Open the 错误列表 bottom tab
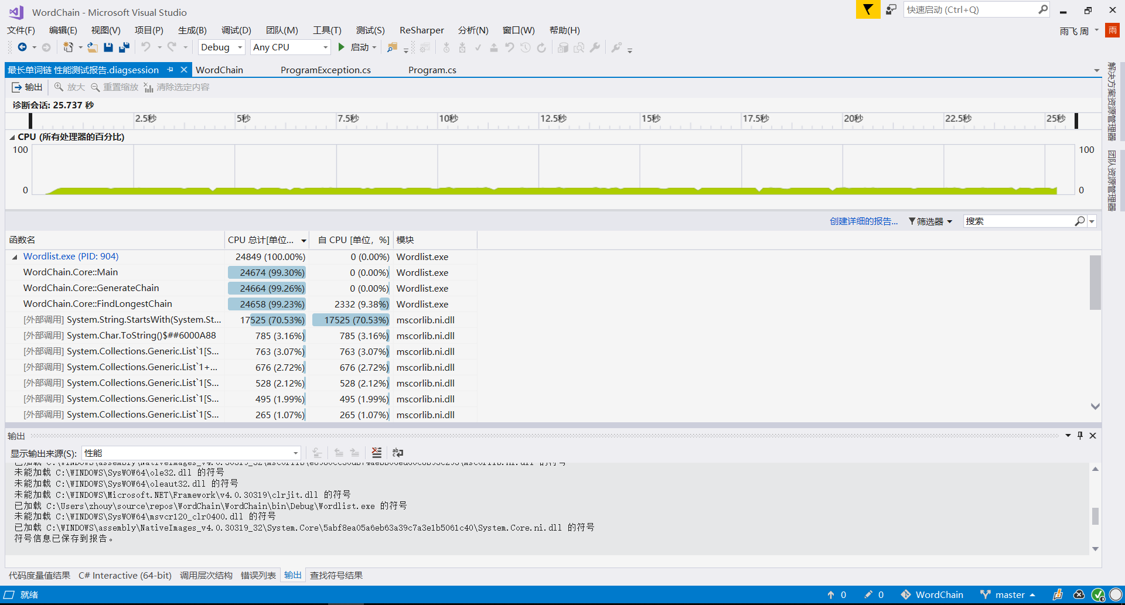1125x605 pixels. click(x=258, y=576)
